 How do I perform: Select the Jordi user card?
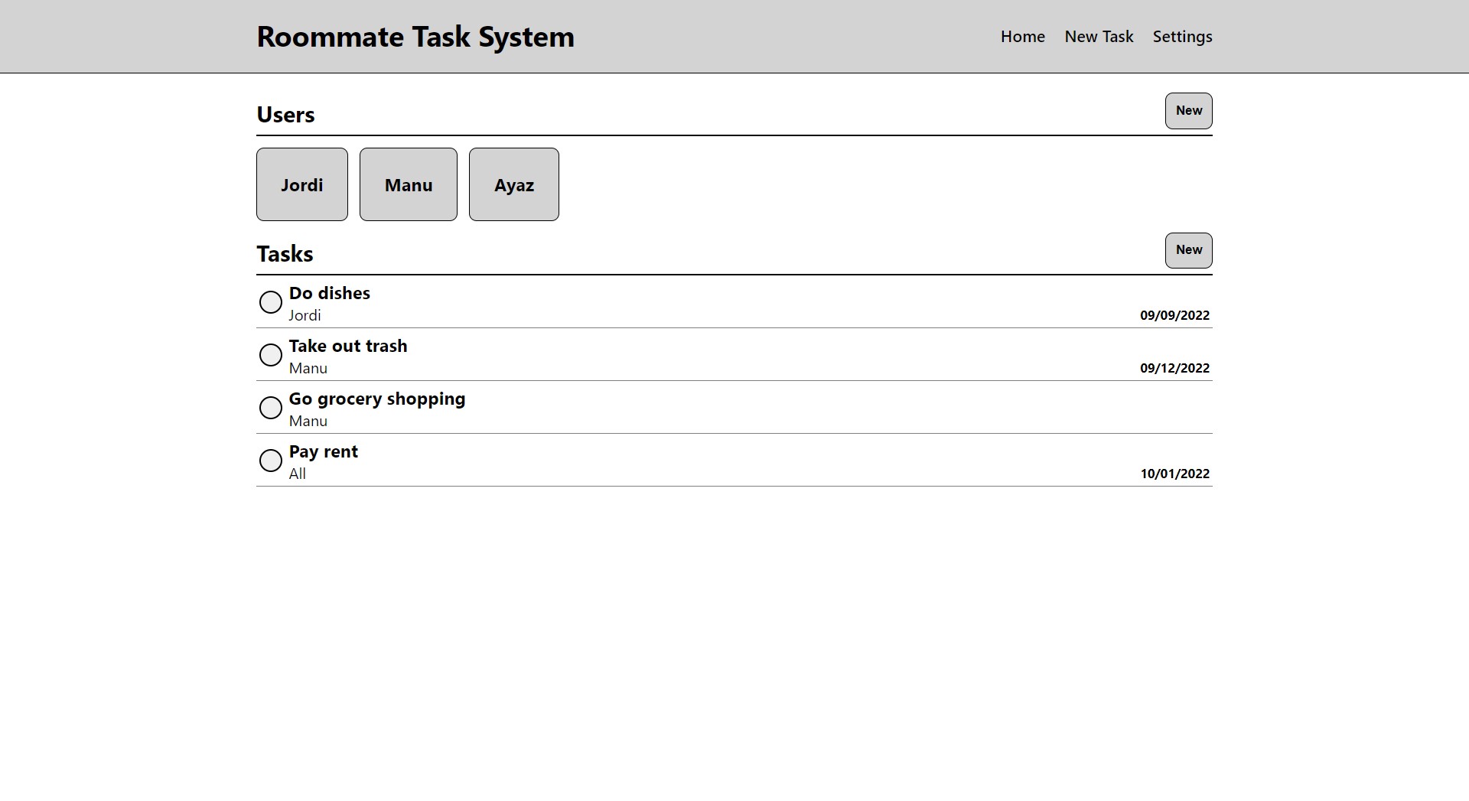301,184
